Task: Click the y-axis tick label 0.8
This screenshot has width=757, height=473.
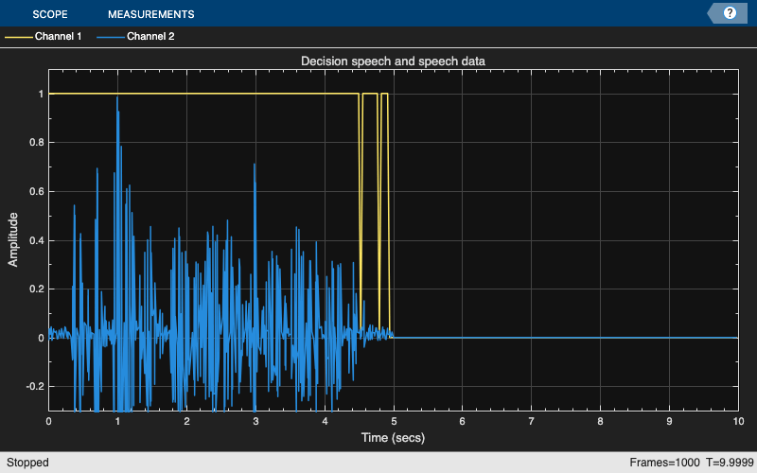Action: (36, 143)
